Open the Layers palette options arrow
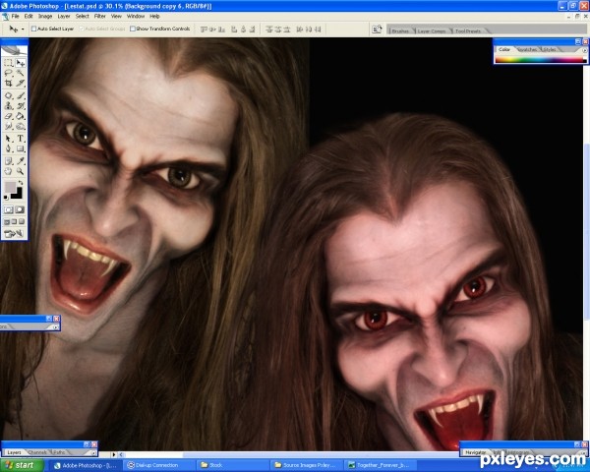 pyautogui.click(x=93, y=452)
